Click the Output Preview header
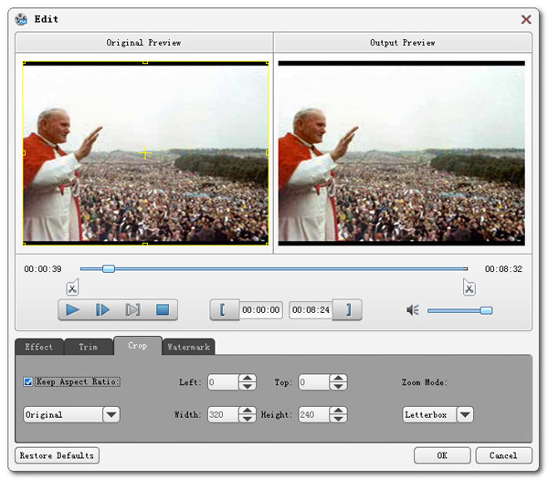This screenshot has width=548, height=480. pos(403,43)
